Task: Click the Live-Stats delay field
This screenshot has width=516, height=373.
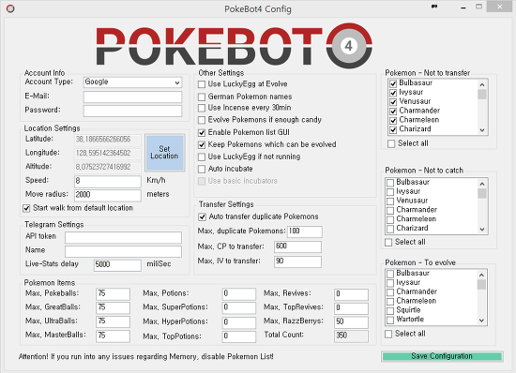Action: pos(117,265)
